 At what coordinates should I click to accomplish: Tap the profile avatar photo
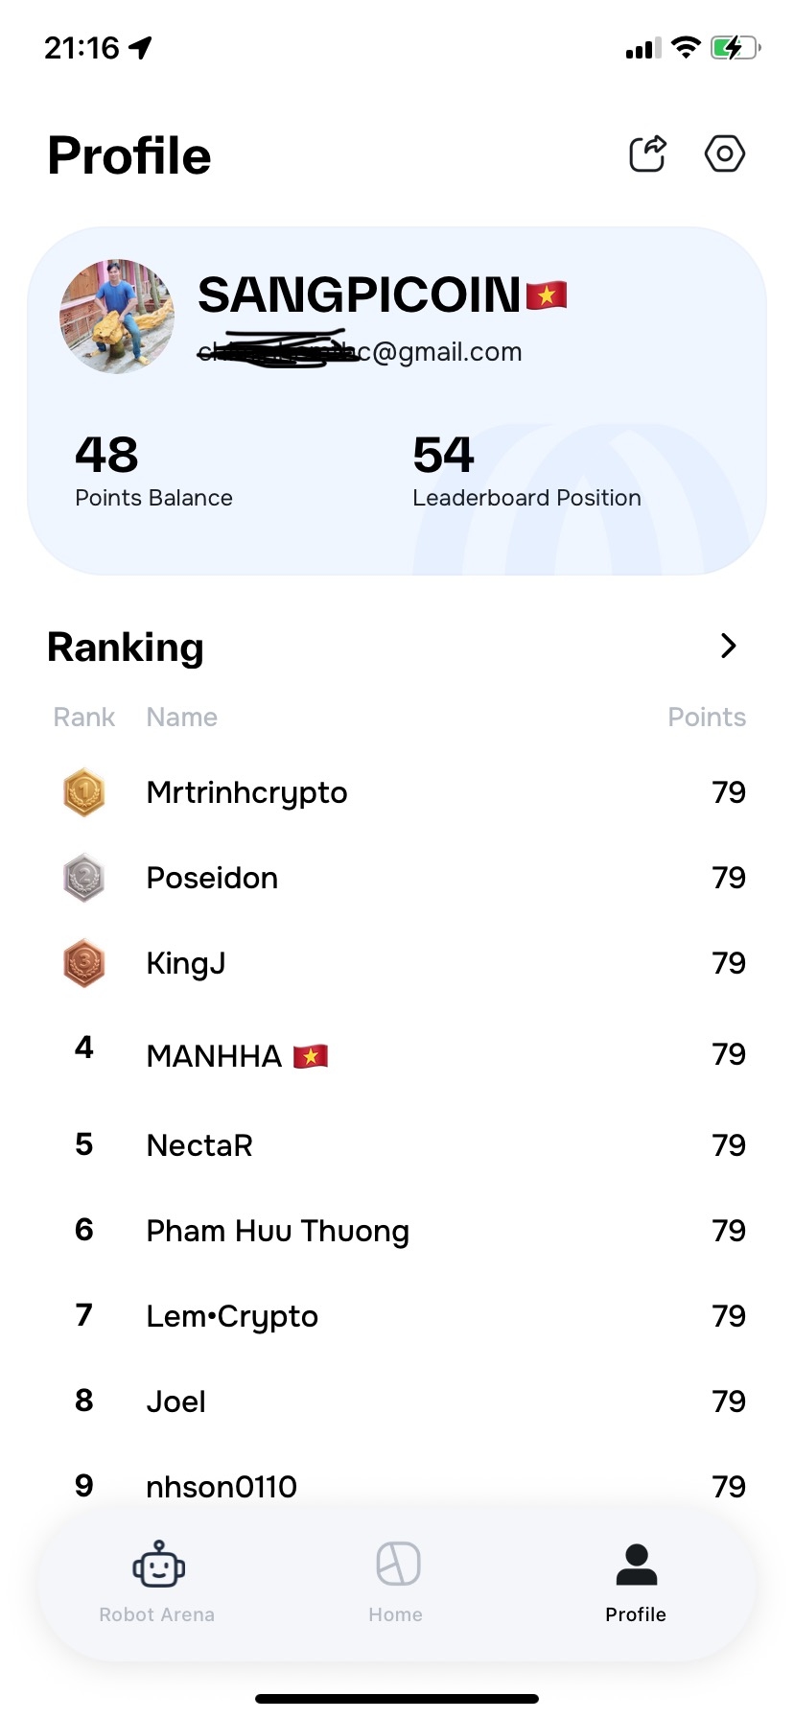[117, 317]
